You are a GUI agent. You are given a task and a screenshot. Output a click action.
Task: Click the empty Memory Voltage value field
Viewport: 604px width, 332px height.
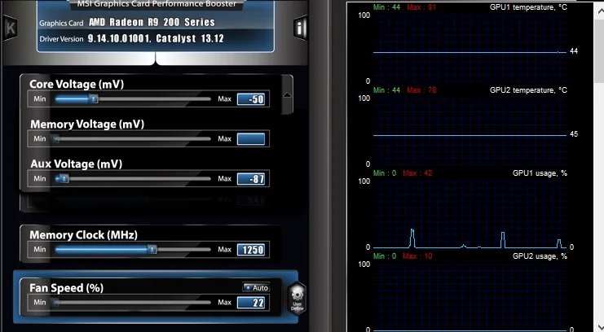251,139
